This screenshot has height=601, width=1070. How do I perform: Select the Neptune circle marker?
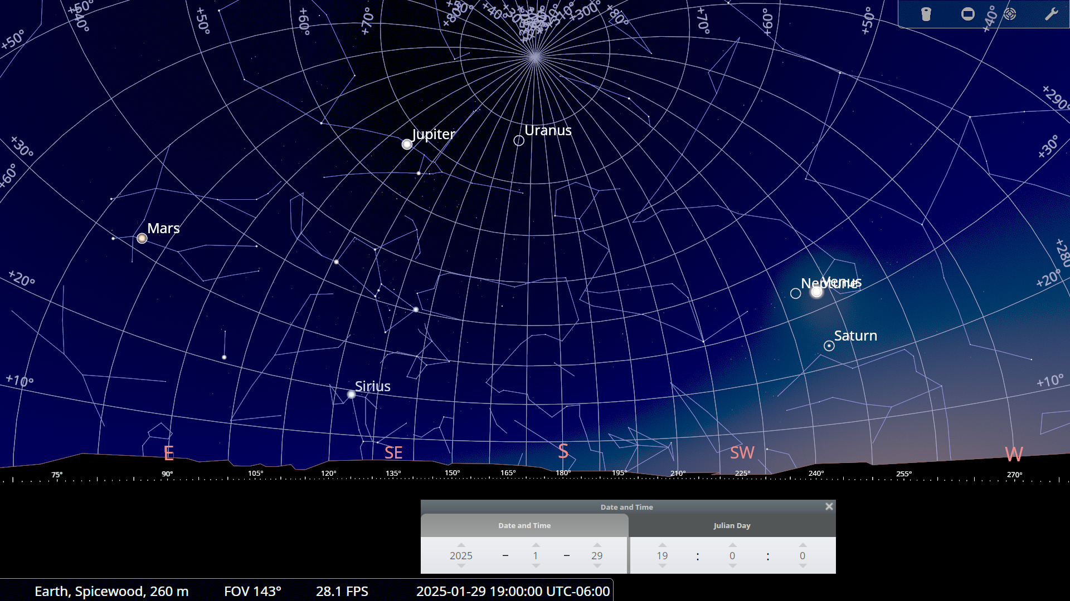click(x=796, y=293)
